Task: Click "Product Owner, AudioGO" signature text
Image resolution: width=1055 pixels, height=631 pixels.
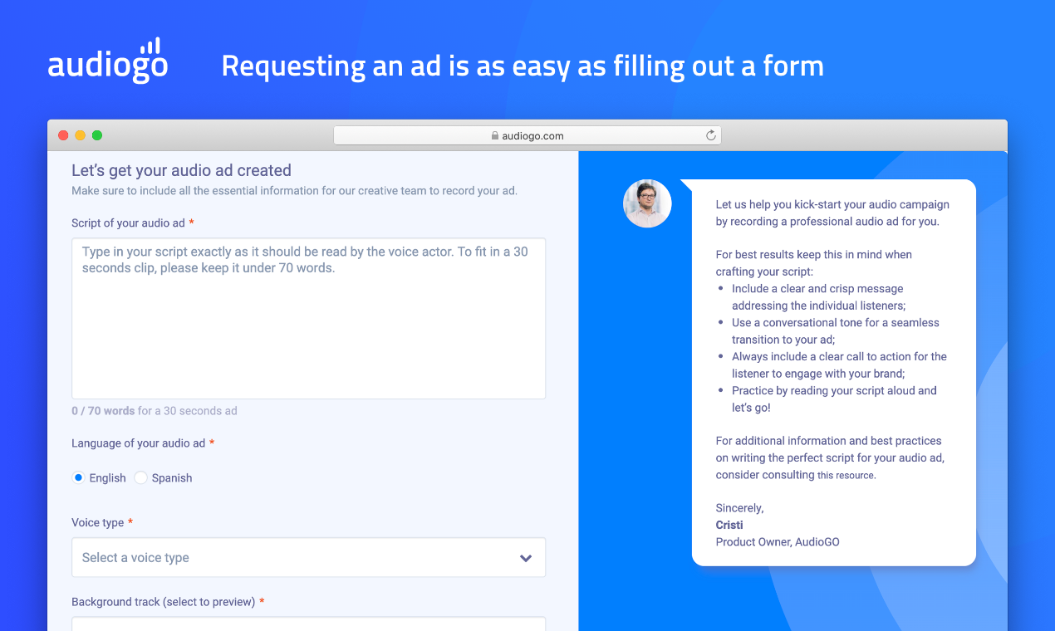Action: click(x=778, y=542)
